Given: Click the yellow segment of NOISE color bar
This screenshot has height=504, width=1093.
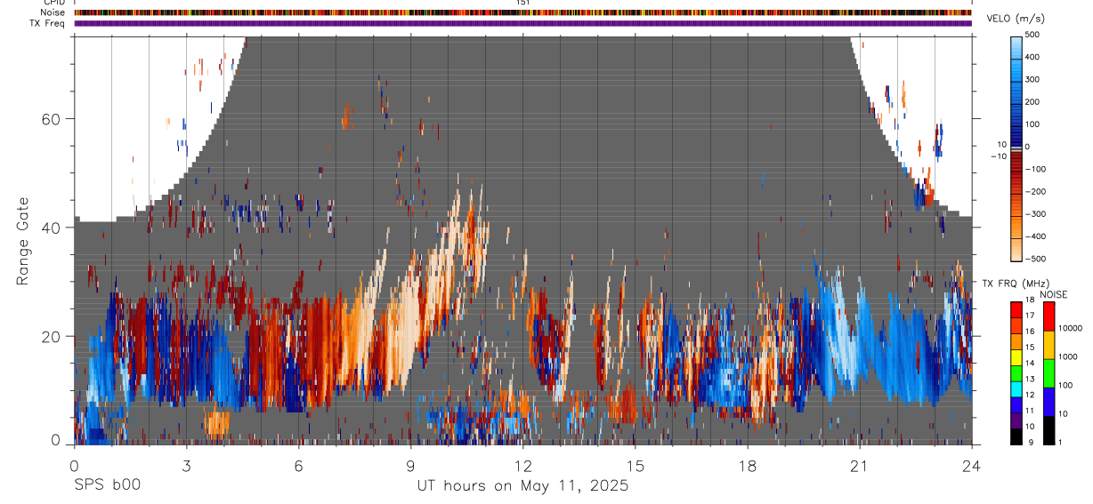Looking at the screenshot, I should (1048, 344).
